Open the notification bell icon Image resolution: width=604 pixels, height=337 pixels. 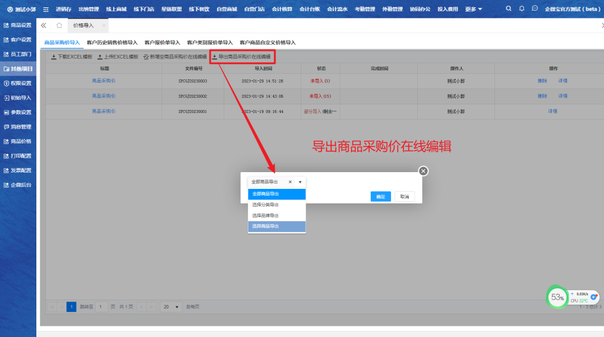pyautogui.click(x=522, y=9)
